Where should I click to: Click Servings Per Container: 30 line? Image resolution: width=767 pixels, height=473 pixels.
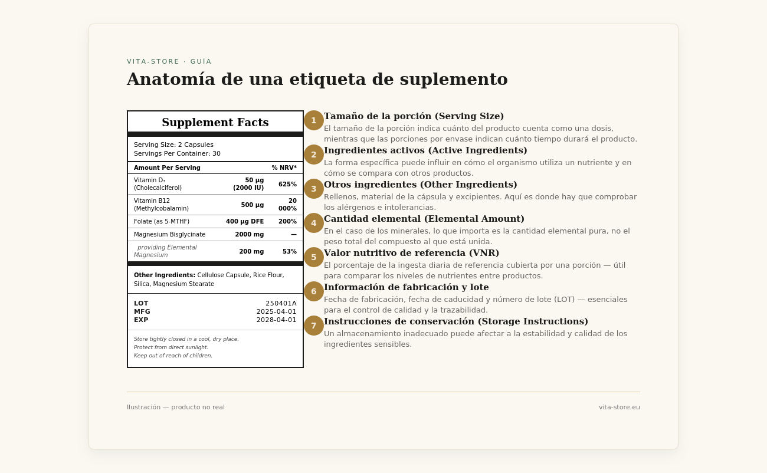click(177, 153)
